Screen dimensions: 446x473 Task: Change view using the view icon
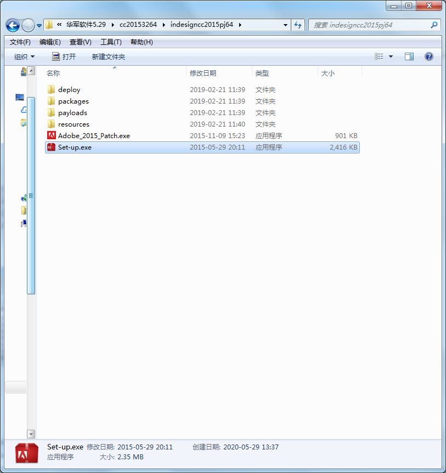379,56
